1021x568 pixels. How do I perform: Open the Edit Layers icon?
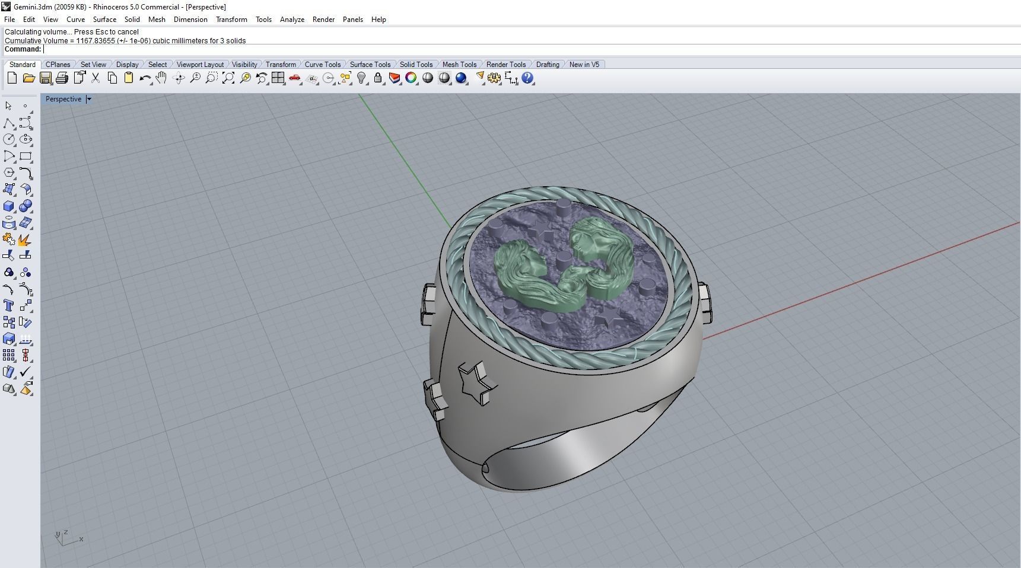click(394, 78)
